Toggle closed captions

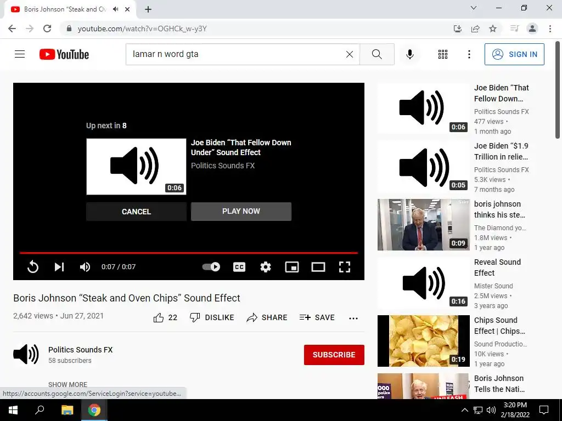click(x=239, y=267)
